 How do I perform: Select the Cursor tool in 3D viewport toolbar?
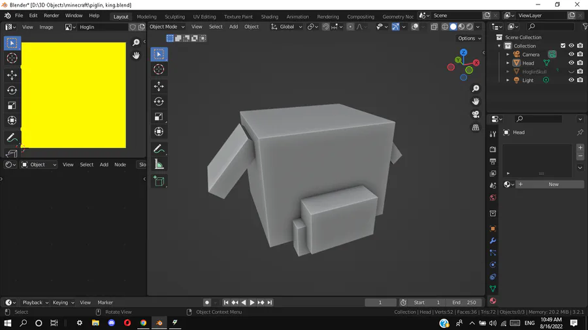click(x=159, y=69)
